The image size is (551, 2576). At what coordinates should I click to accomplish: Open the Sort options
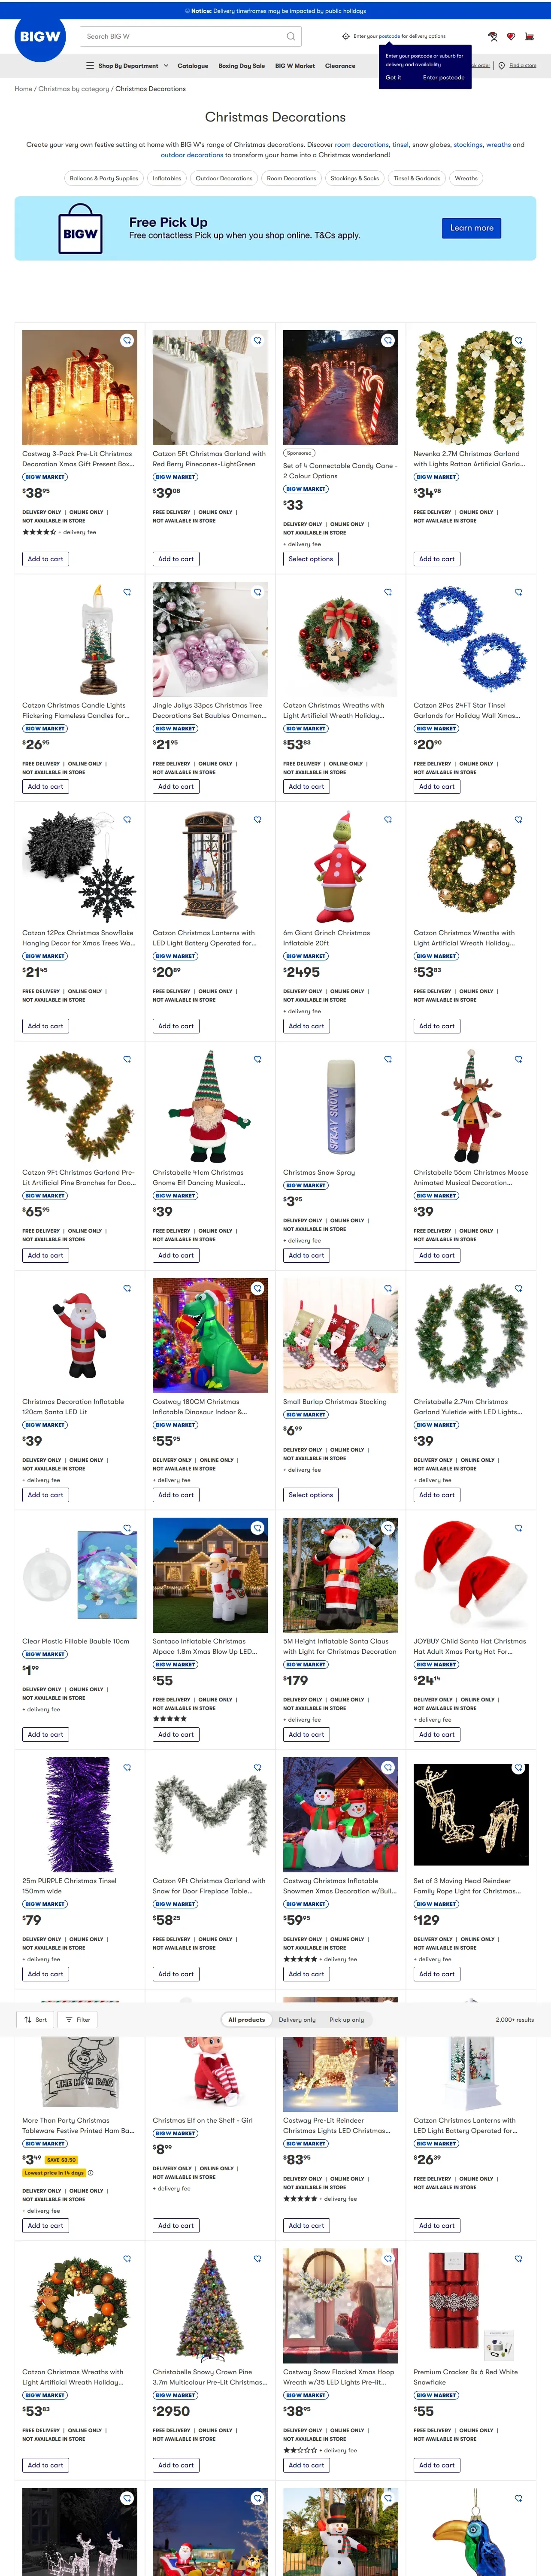[36, 2020]
